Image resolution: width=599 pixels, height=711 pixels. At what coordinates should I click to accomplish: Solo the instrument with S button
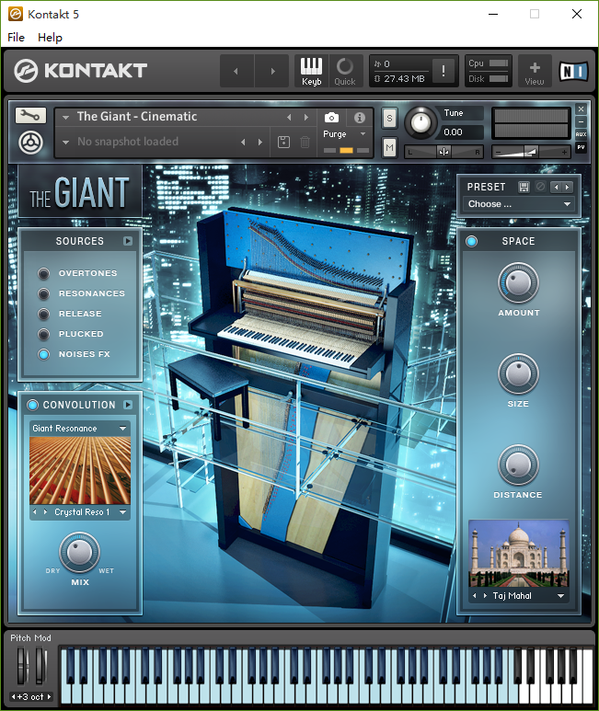click(389, 119)
